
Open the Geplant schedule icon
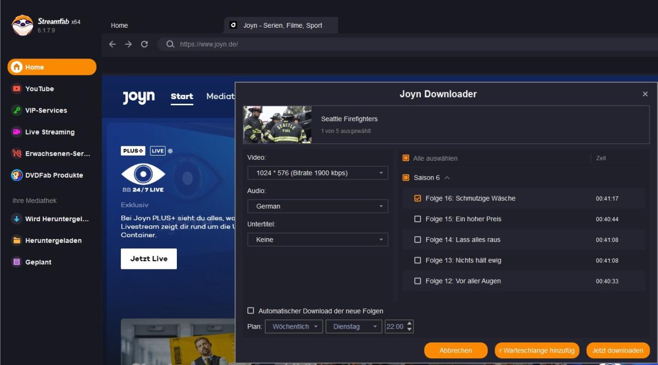17,262
